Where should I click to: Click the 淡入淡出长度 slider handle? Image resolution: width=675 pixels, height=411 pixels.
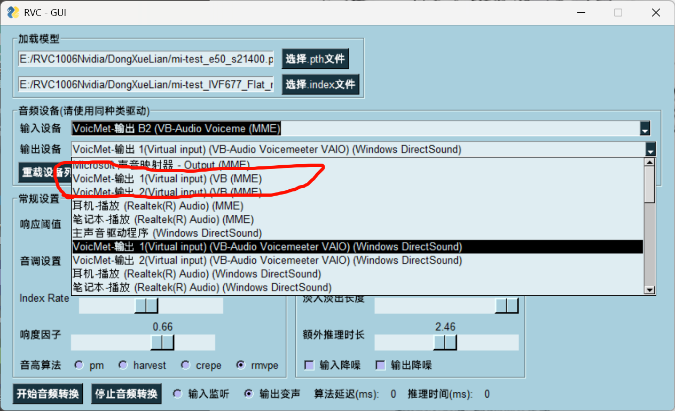pyautogui.click(x=506, y=305)
